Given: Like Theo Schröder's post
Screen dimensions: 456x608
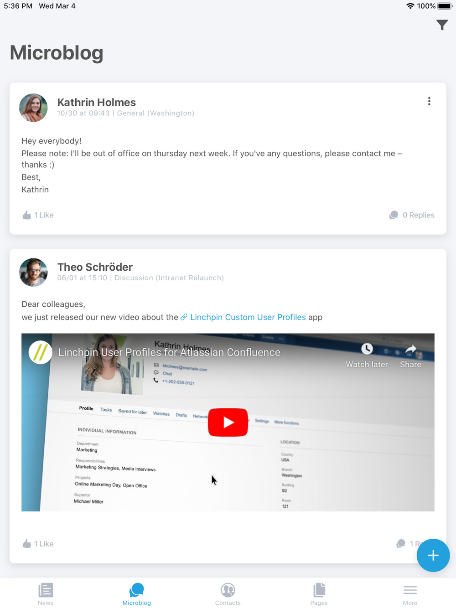Looking at the screenshot, I should pos(38,544).
